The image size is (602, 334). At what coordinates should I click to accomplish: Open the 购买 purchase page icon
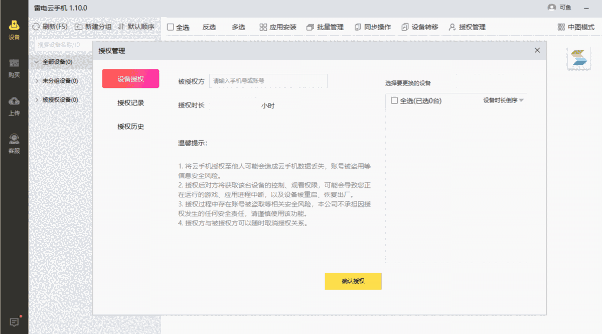pos(14,67)
